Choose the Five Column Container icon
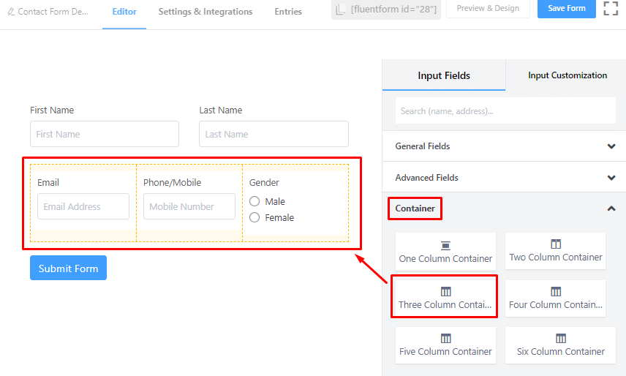 pos(445,339)
